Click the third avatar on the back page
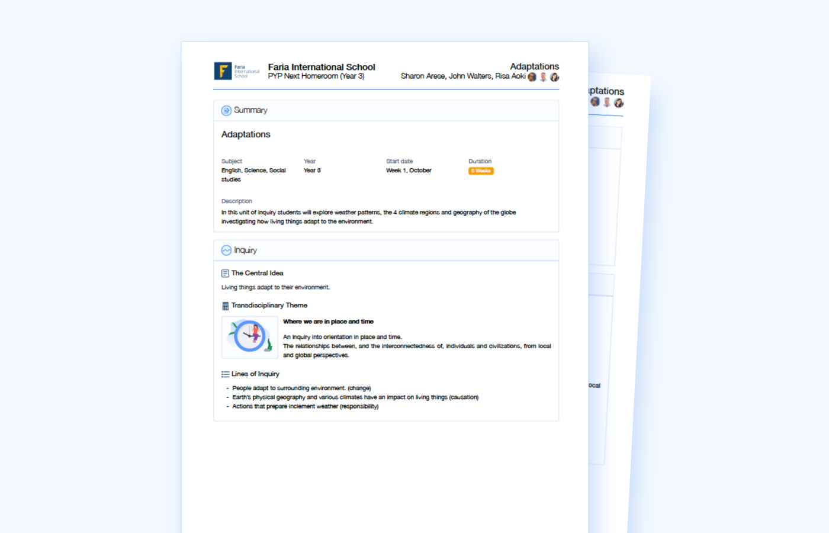 click(x=619, y=103)
